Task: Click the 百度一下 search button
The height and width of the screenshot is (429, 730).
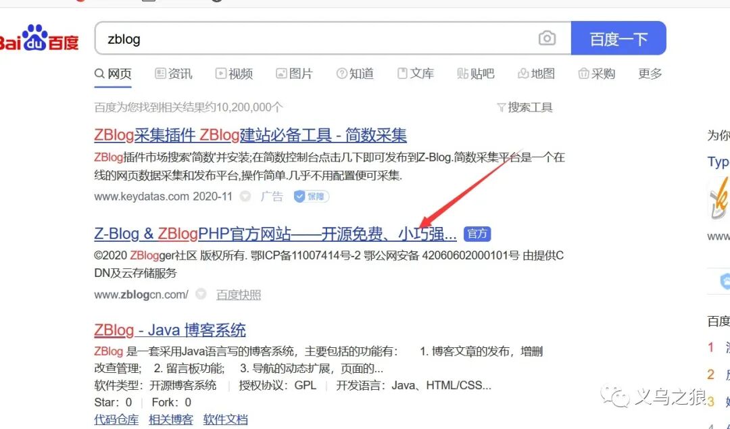Action: pyautogui.click(x=619, y=38)
